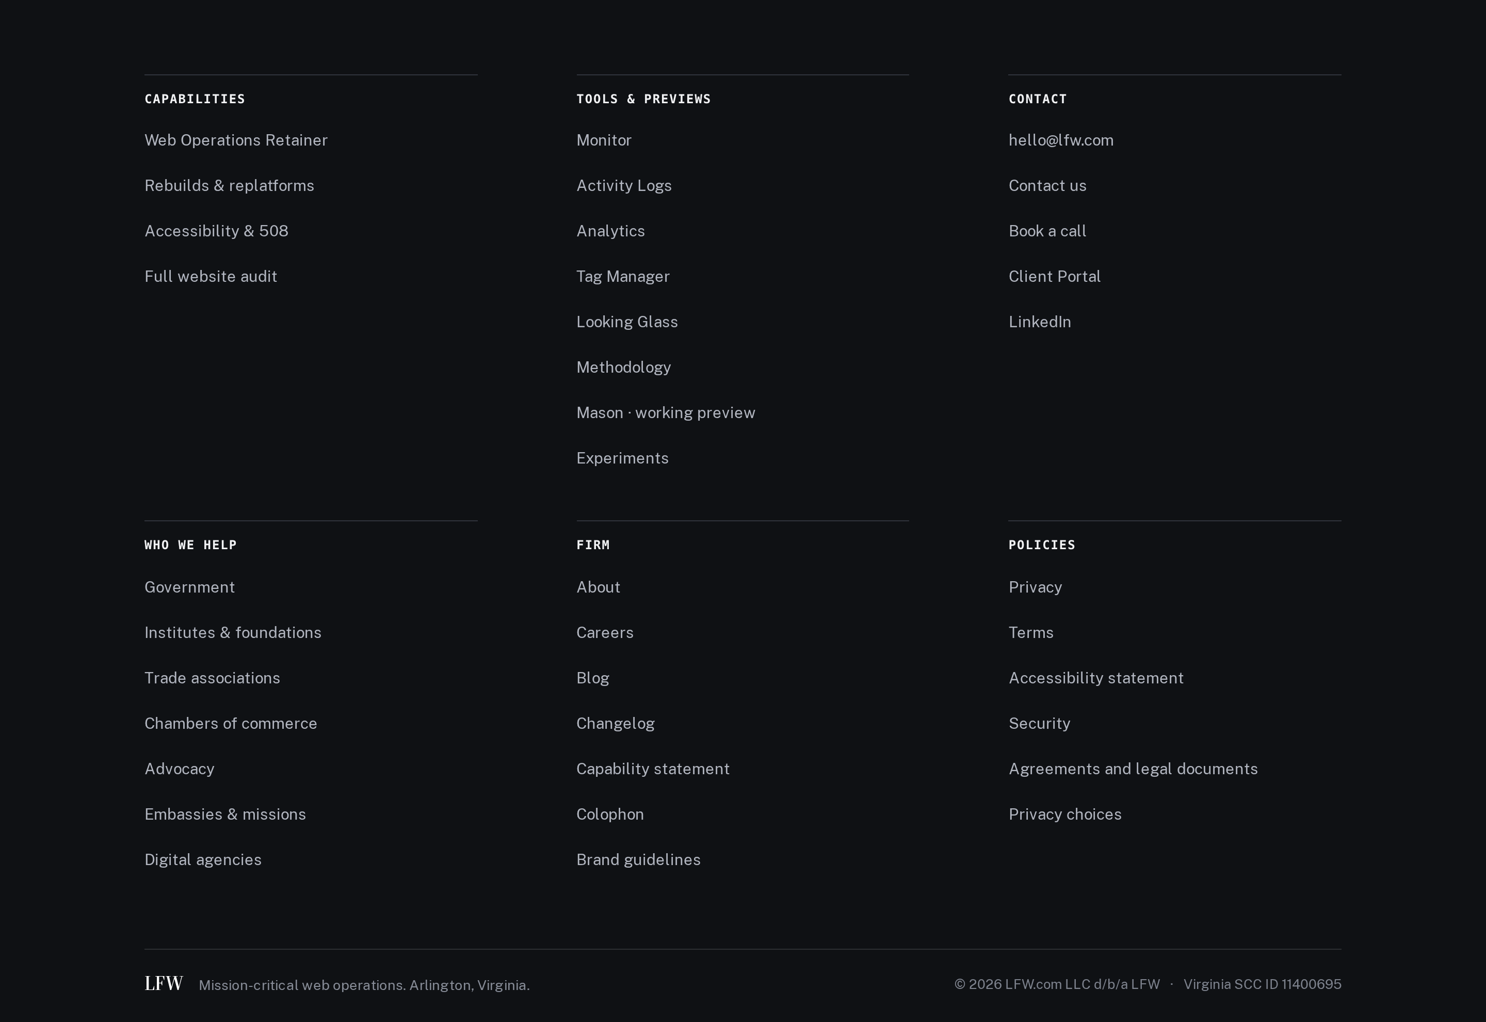View Activity Logs
Viewport: 1486px width, 1022px height.
[x=624, y=186]
